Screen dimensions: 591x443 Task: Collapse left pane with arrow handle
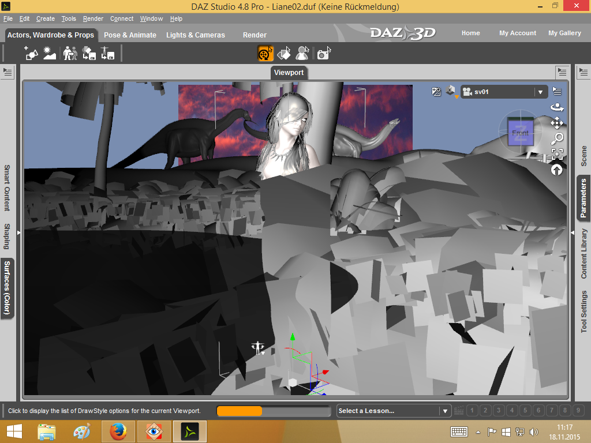point(18,233)
